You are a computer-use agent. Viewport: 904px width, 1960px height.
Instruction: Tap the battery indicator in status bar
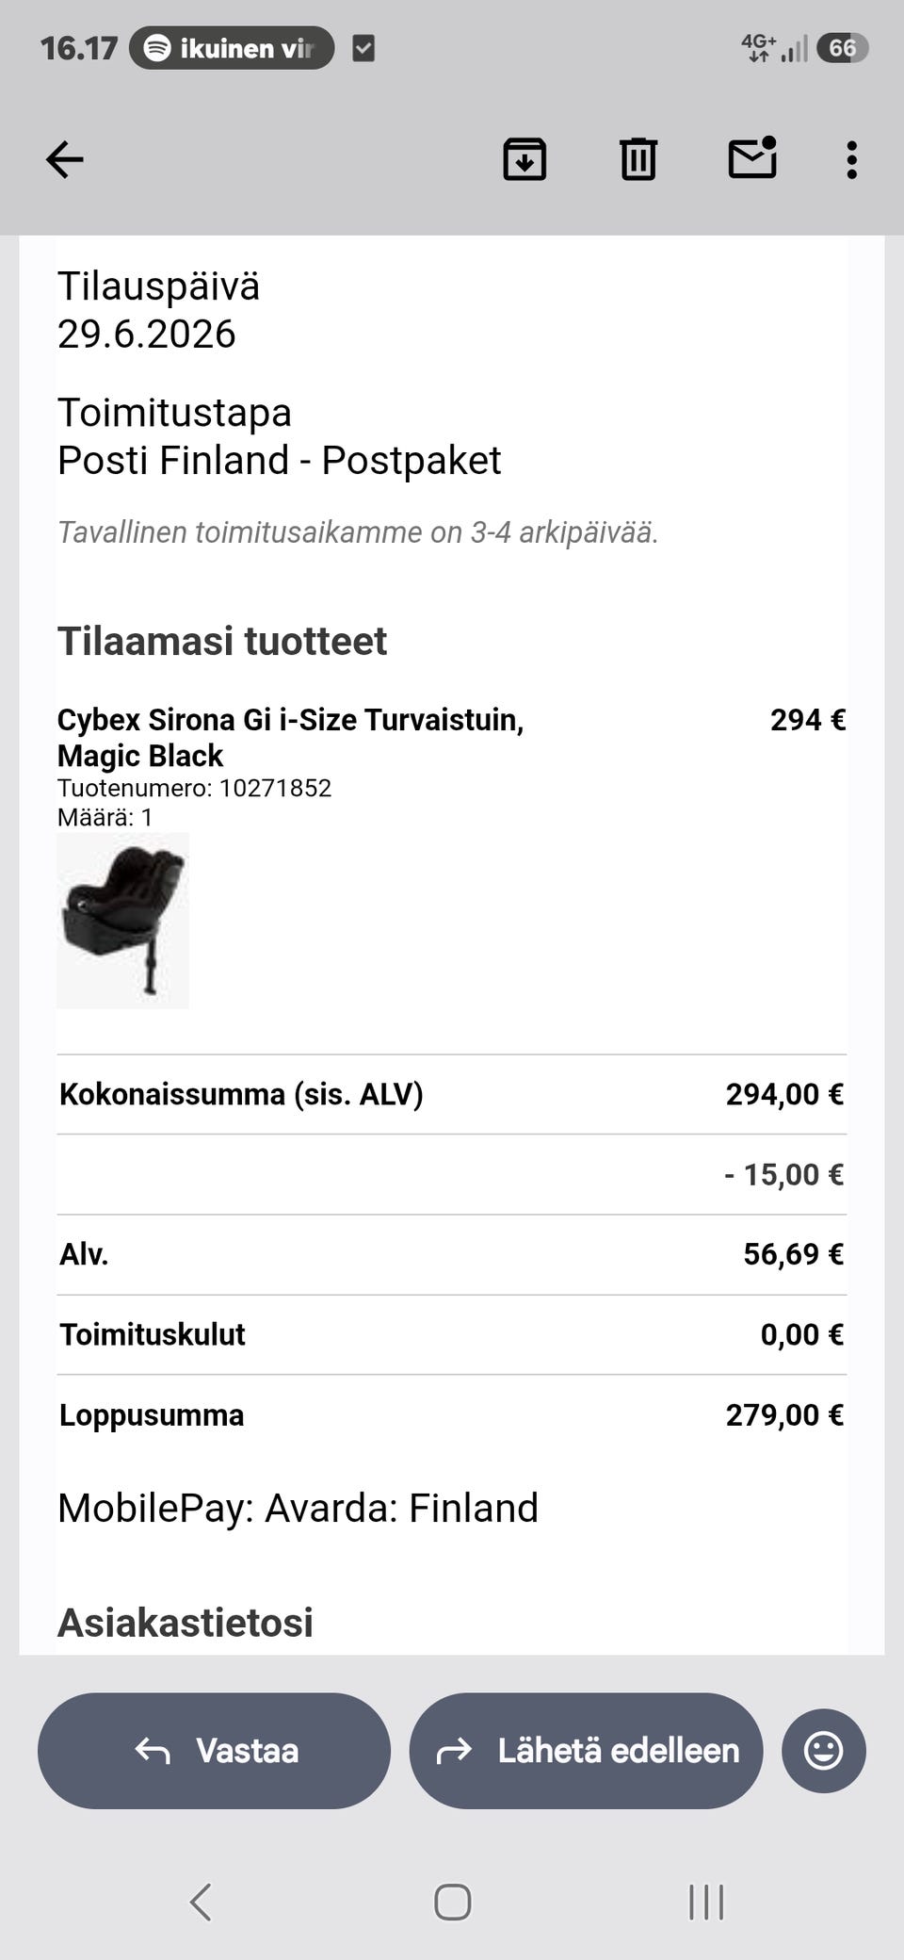842,48
